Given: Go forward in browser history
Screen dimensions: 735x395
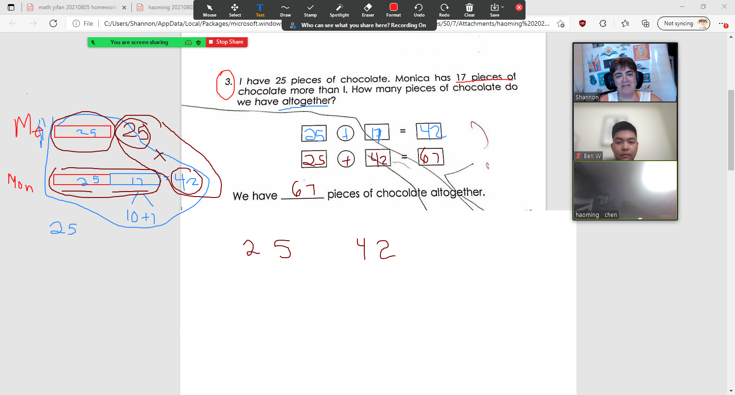Looking at the screenshot, I should [33, 23].
